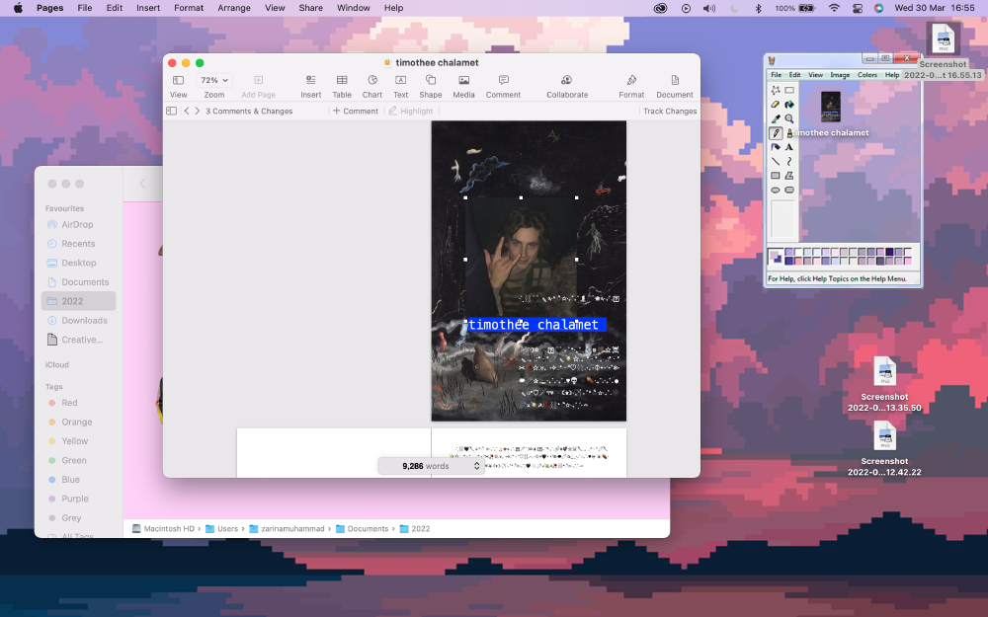
Task: Open the Format inspector in Pages
Action: coord(631,86)
